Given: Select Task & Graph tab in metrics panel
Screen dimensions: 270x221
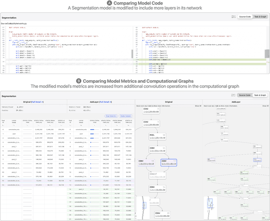Looking at the screenshot, I should click(259, 95).
